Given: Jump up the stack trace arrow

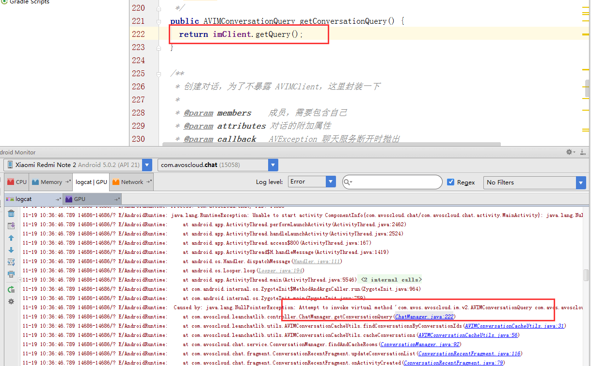Looking at the screenshot, I should click(11, 238).
